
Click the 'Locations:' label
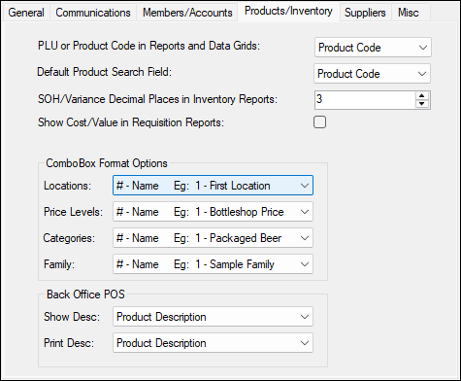click(x=67, y=186)
